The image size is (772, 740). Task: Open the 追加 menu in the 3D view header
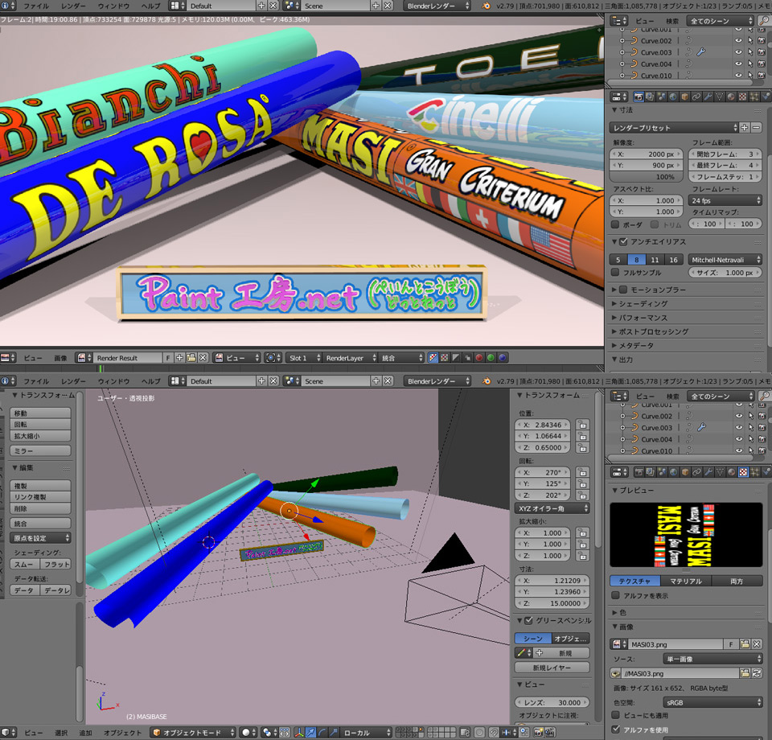(x=85, y=733)
